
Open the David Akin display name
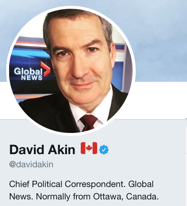pos(42,150)
